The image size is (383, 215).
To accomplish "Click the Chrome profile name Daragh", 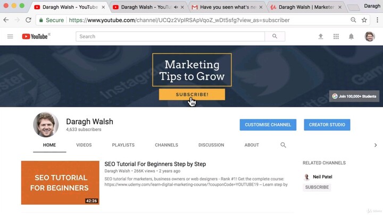I will click(x=372, y=6).
